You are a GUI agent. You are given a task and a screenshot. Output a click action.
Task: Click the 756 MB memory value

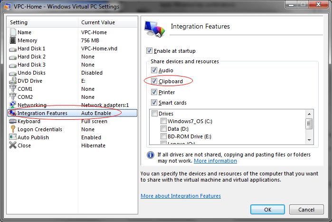coord(90,40)
